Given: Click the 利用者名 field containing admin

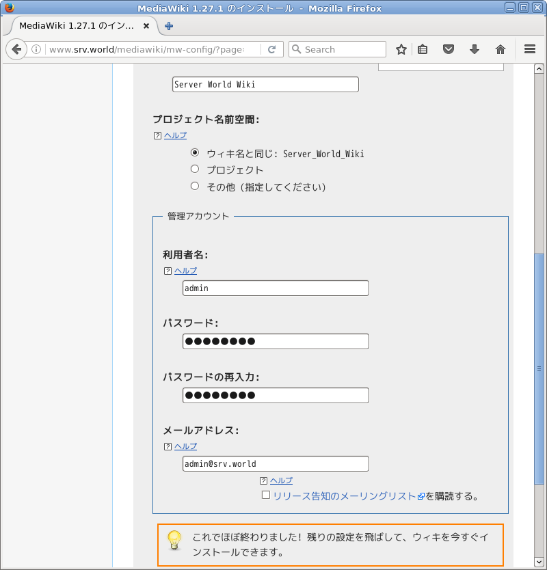Looking at the screenshot, I should (x=276, y=288).
